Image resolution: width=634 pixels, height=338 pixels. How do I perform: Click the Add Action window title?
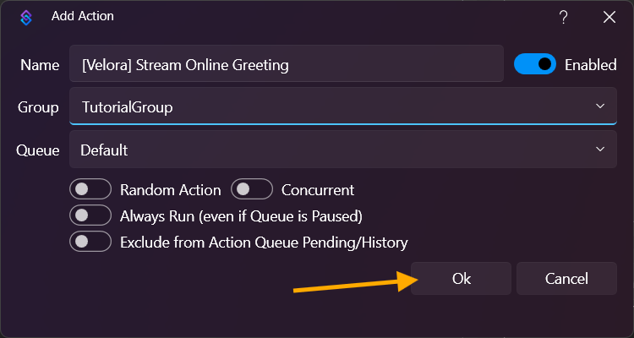[83, 16]
